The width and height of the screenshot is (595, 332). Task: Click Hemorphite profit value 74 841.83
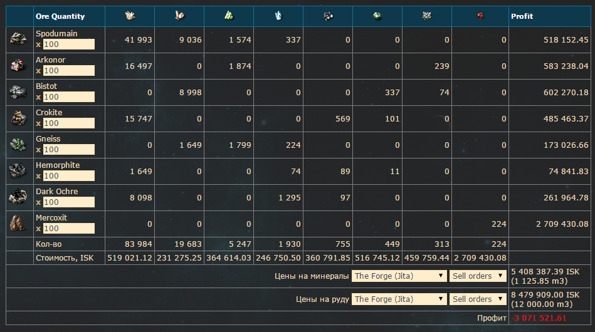pyautogui.click(x=569, y=171)
